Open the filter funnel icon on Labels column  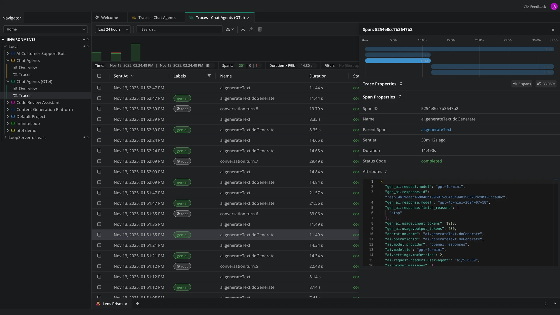(209, 76)
